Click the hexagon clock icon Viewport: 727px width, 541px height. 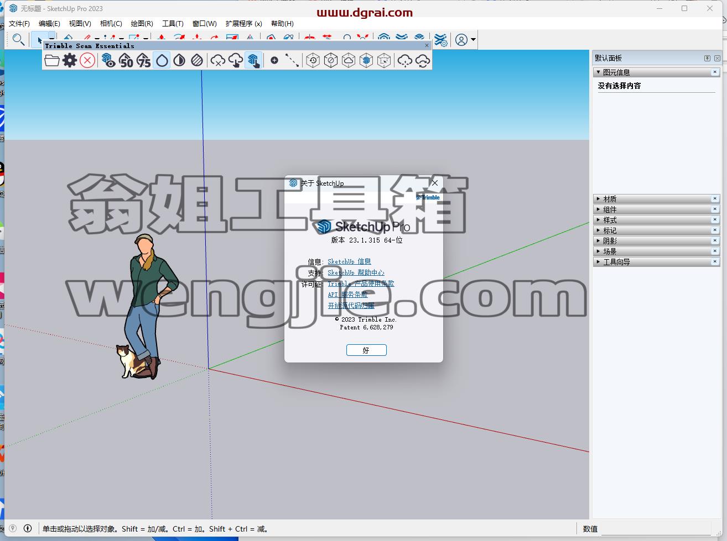tap(313, 60)
